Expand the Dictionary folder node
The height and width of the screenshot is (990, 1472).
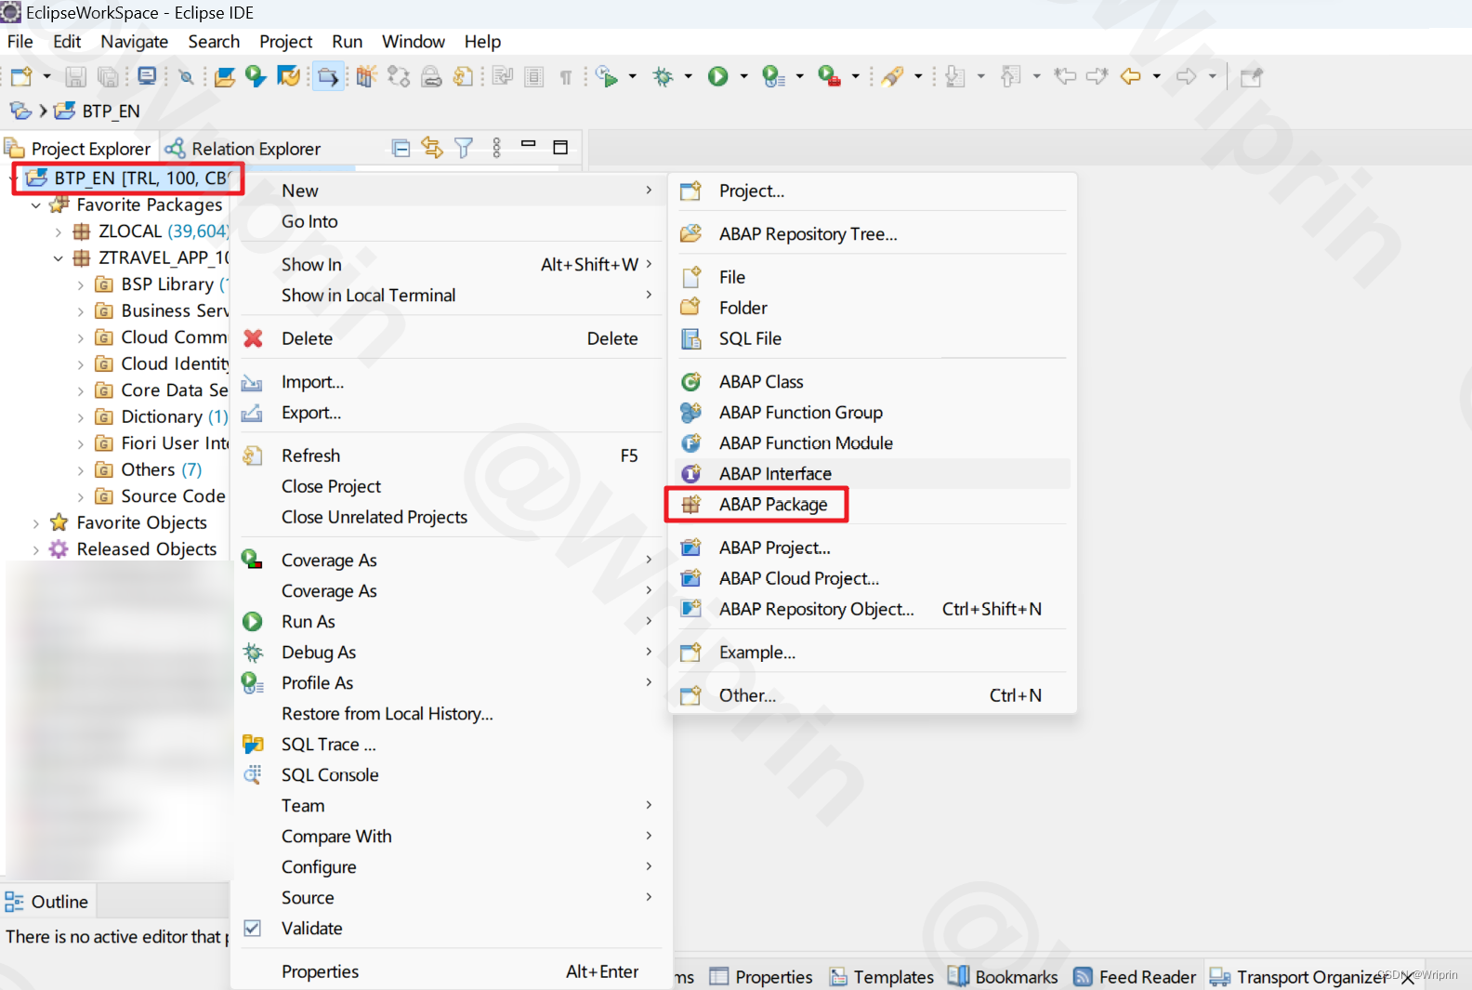(81, 417)
